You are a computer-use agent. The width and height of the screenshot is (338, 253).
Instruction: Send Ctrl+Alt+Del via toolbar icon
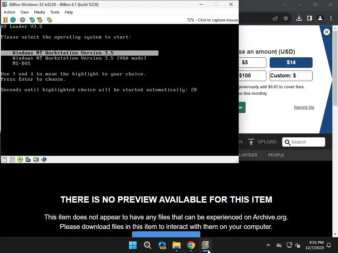pyautogui.click(x=32, y=20)
